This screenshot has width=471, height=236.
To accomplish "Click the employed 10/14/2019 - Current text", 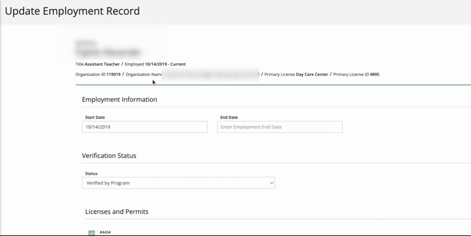I will point(155,64).
